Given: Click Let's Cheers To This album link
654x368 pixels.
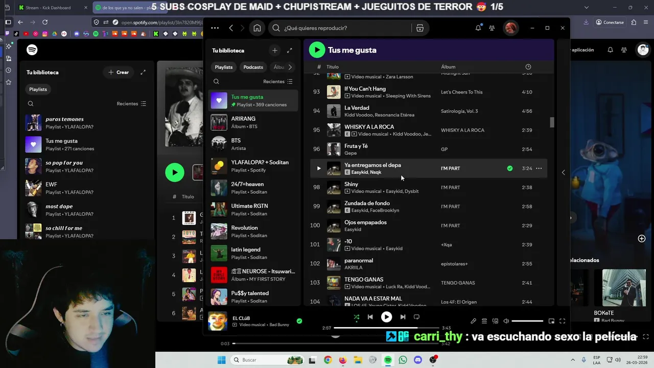Looking at the screenshot, I should point(461,92).
